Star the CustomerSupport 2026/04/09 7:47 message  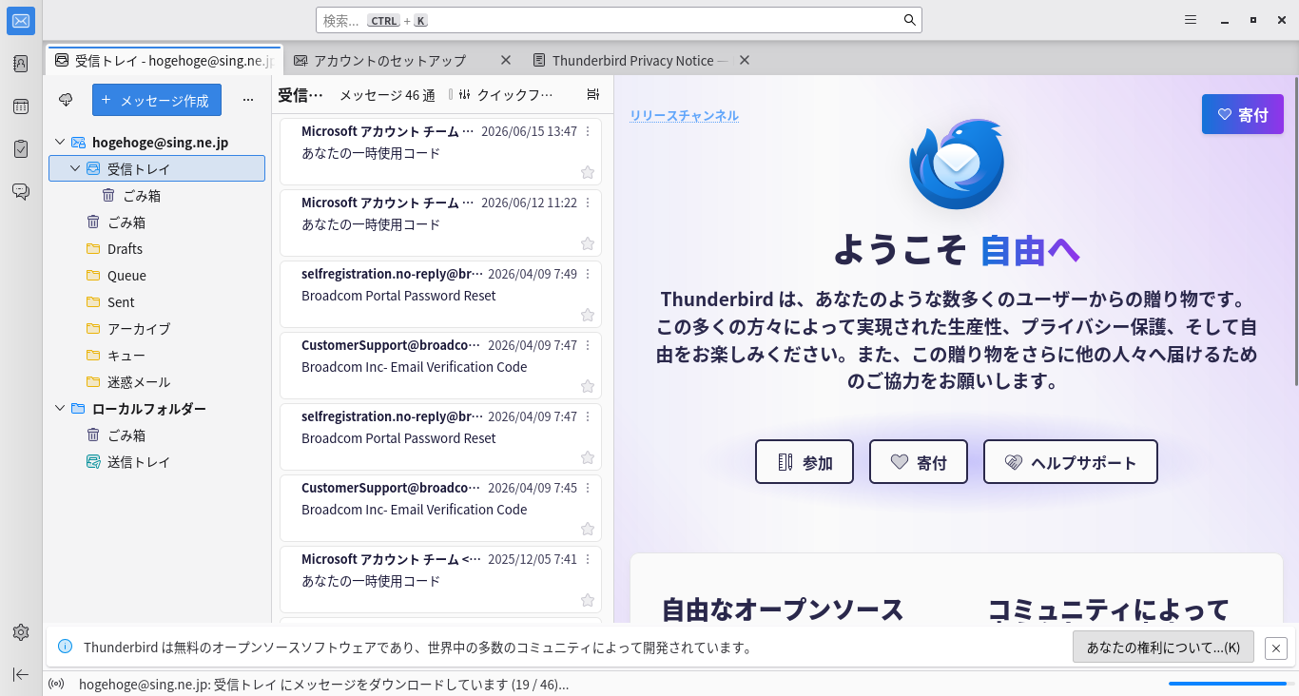click(x=588, y=386)
